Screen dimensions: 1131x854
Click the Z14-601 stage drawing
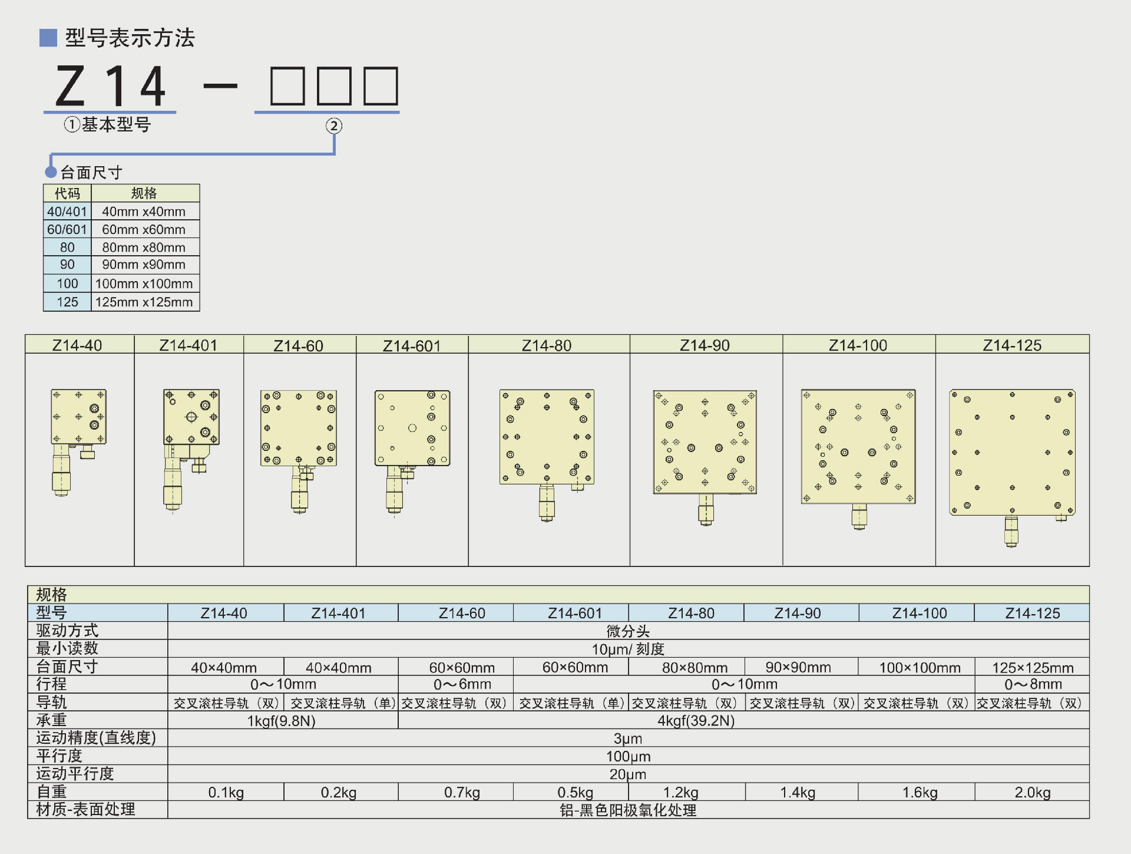coord(412,428)
